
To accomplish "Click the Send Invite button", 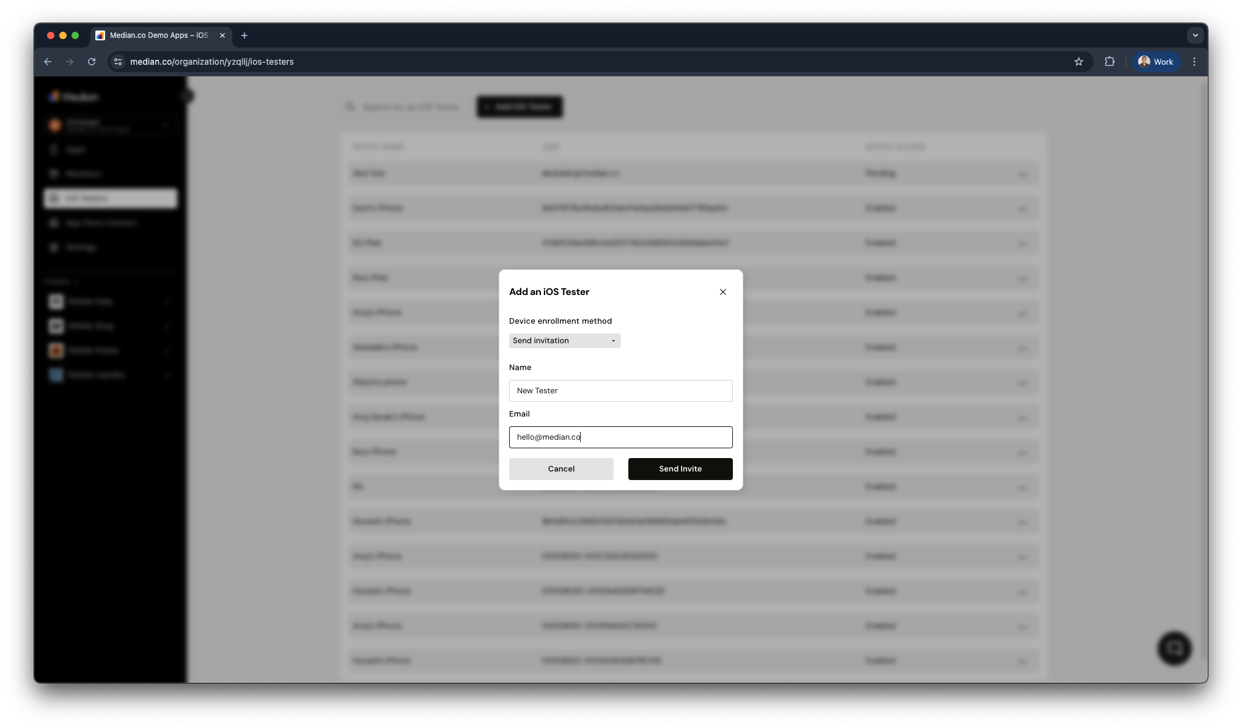I will (x=680, y=468).
